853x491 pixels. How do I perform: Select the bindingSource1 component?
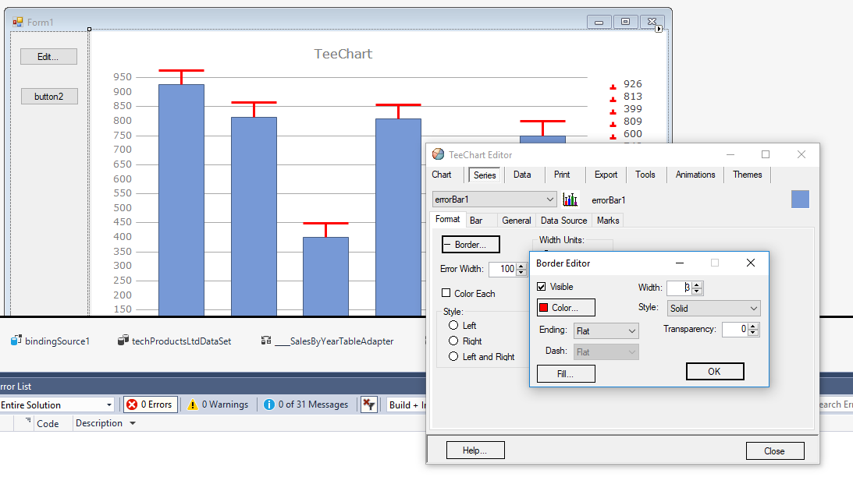(x=50, y=341)
